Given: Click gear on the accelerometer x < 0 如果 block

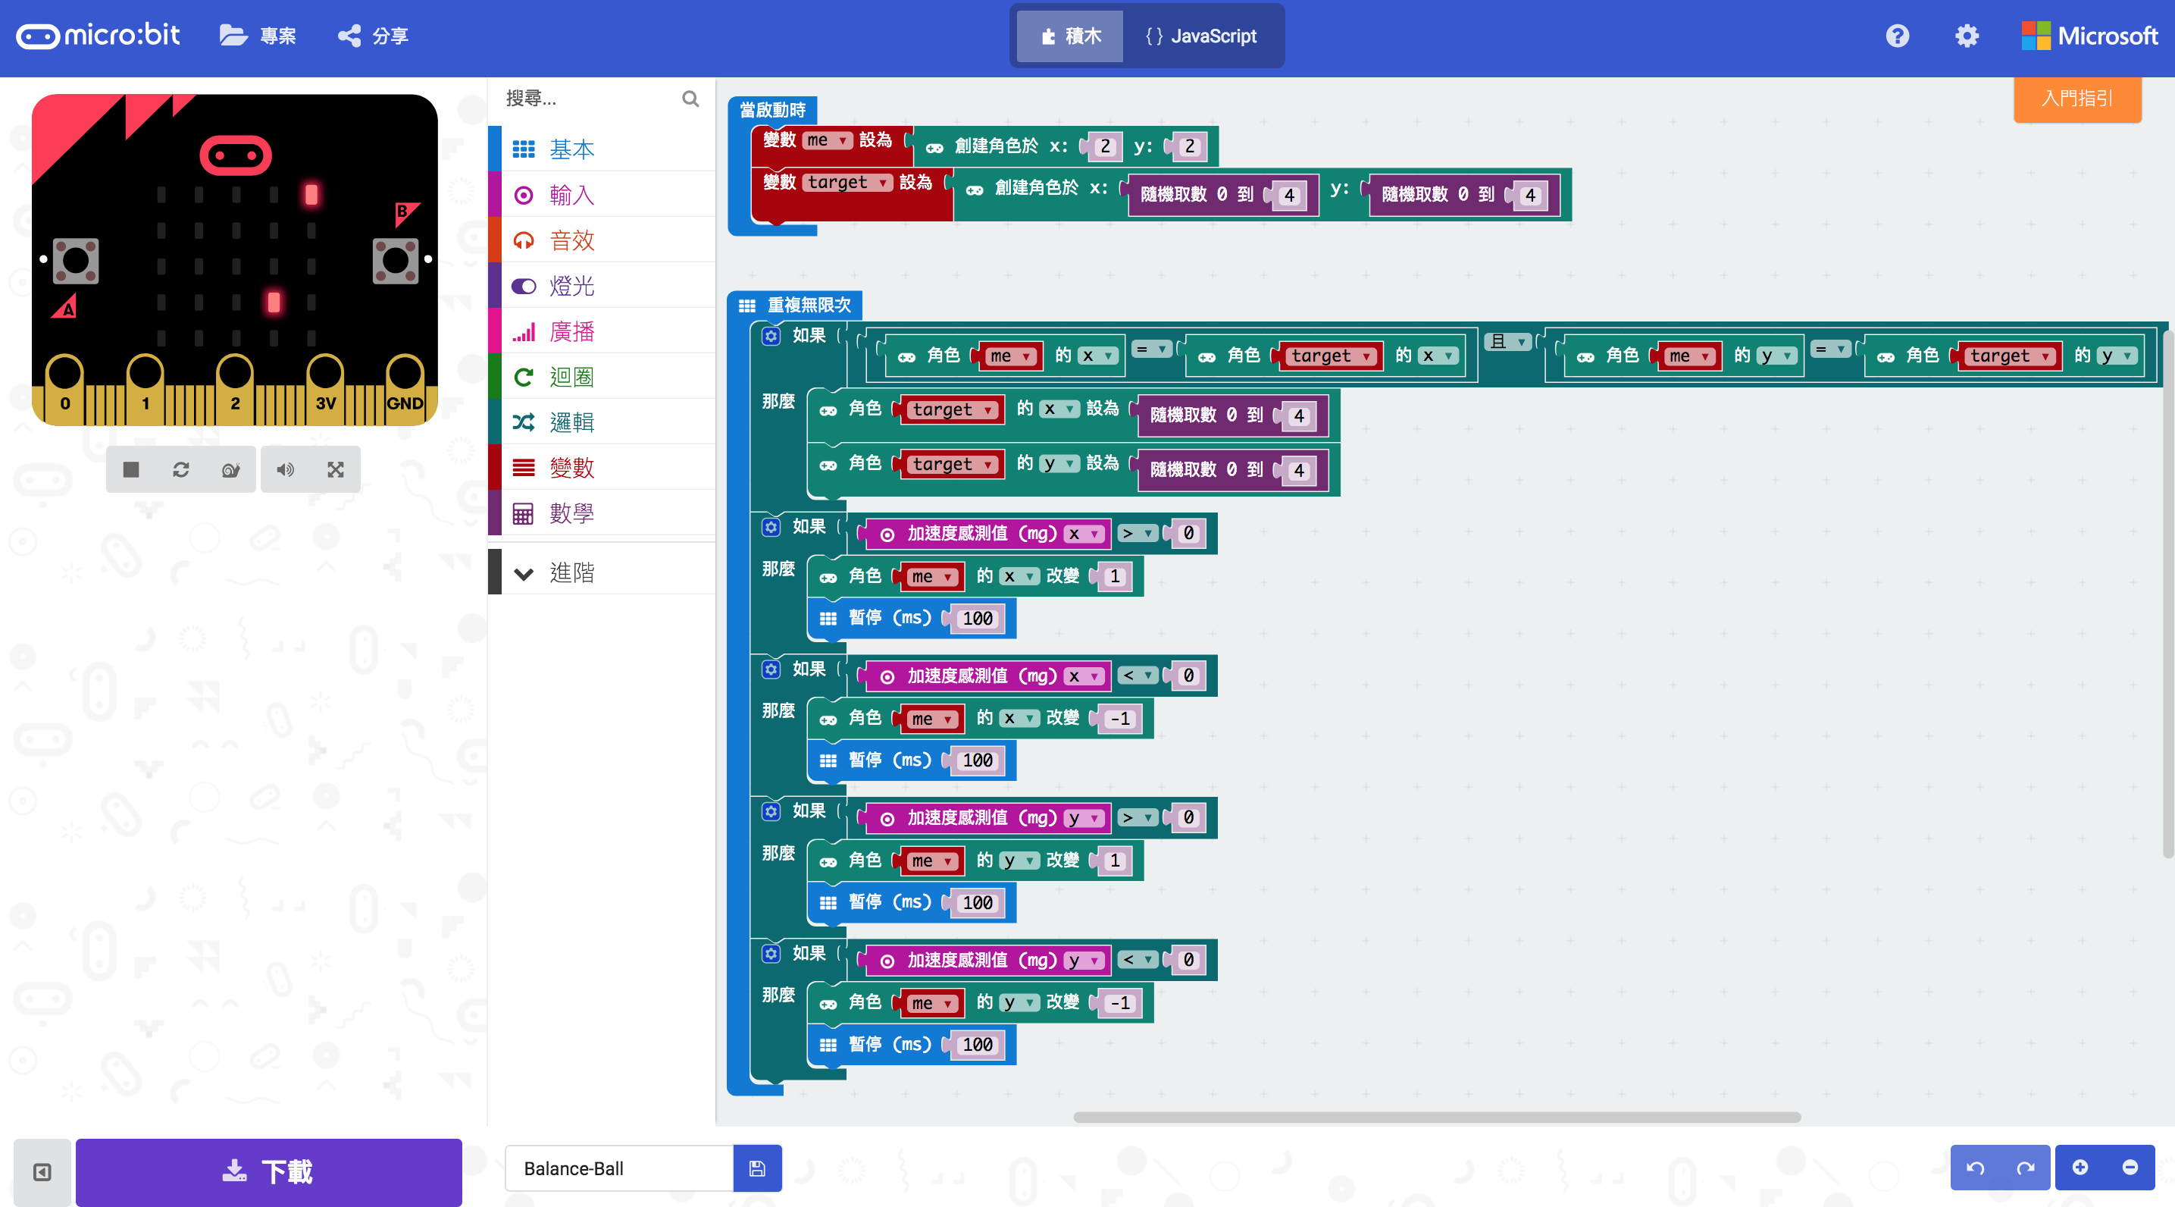Looking at the screenshot, I should pyautogui.click(x=771, y=669).
